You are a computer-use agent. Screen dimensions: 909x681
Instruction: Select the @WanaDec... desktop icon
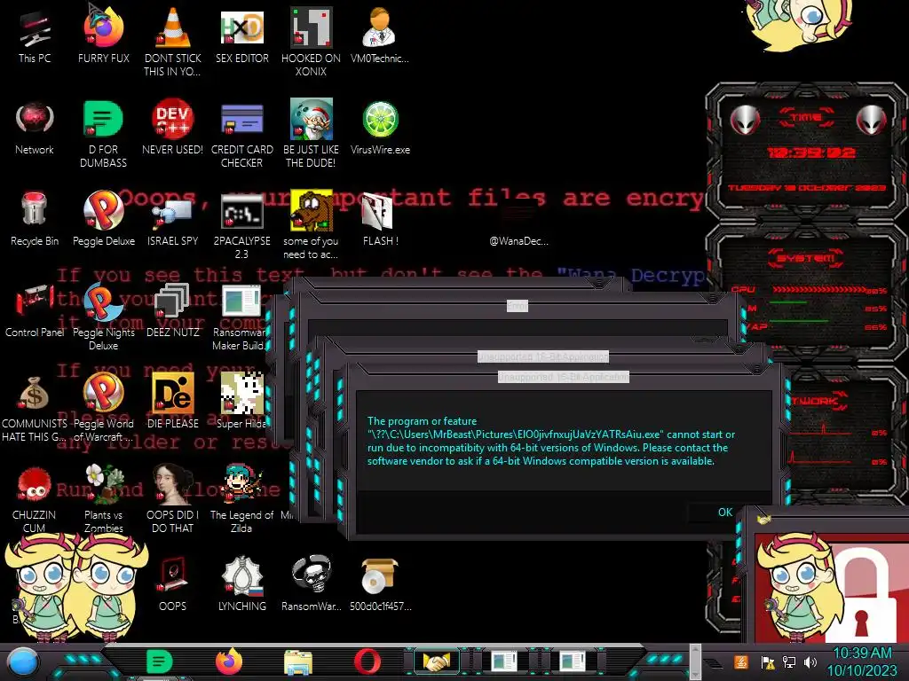point(518,223)
